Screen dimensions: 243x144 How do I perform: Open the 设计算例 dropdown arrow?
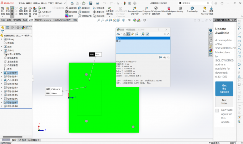click(x=3, y=16)
